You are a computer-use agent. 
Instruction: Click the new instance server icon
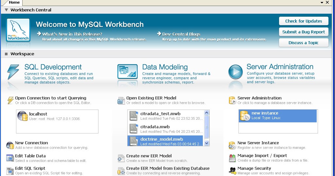(245, 115)
